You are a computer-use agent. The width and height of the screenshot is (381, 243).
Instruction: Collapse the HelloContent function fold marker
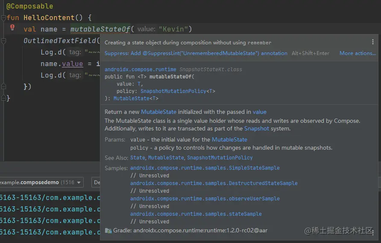click(x=3, y=18)
